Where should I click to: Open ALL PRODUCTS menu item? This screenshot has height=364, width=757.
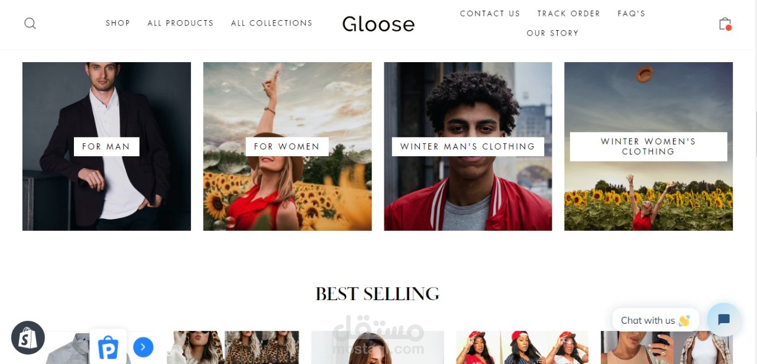180,23
